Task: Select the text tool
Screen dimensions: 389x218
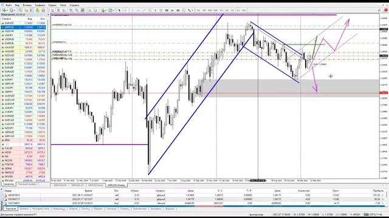Action: pos(155,10)
